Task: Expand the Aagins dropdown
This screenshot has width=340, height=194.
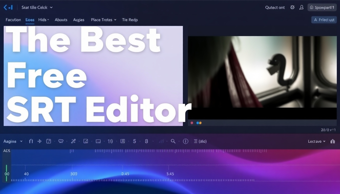Action: point(13,141)
